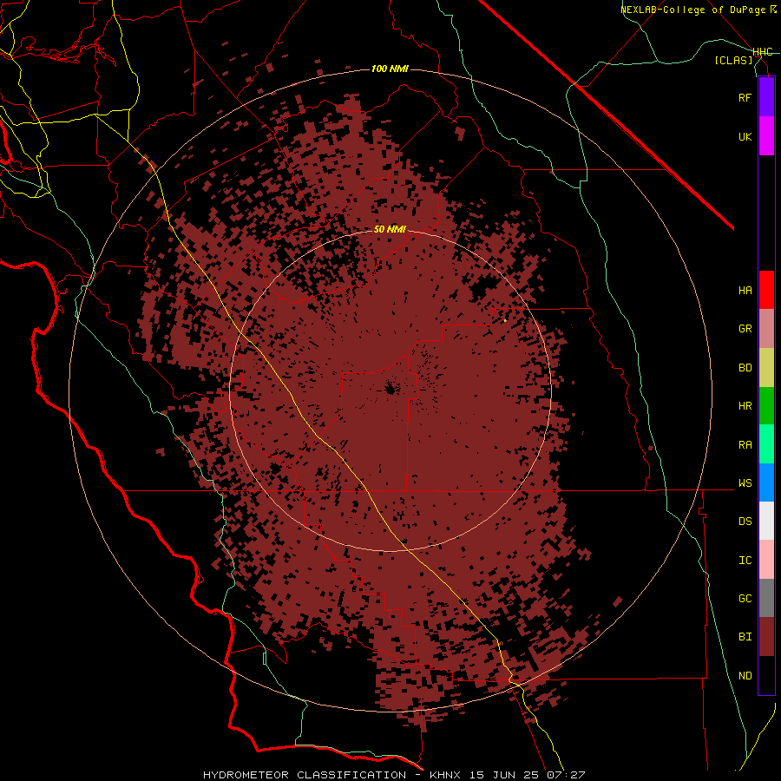Image resolution: width=781 pixels, height=781 pixels.
Task: Click the [CLAS] units label
Action: (733, 61)
